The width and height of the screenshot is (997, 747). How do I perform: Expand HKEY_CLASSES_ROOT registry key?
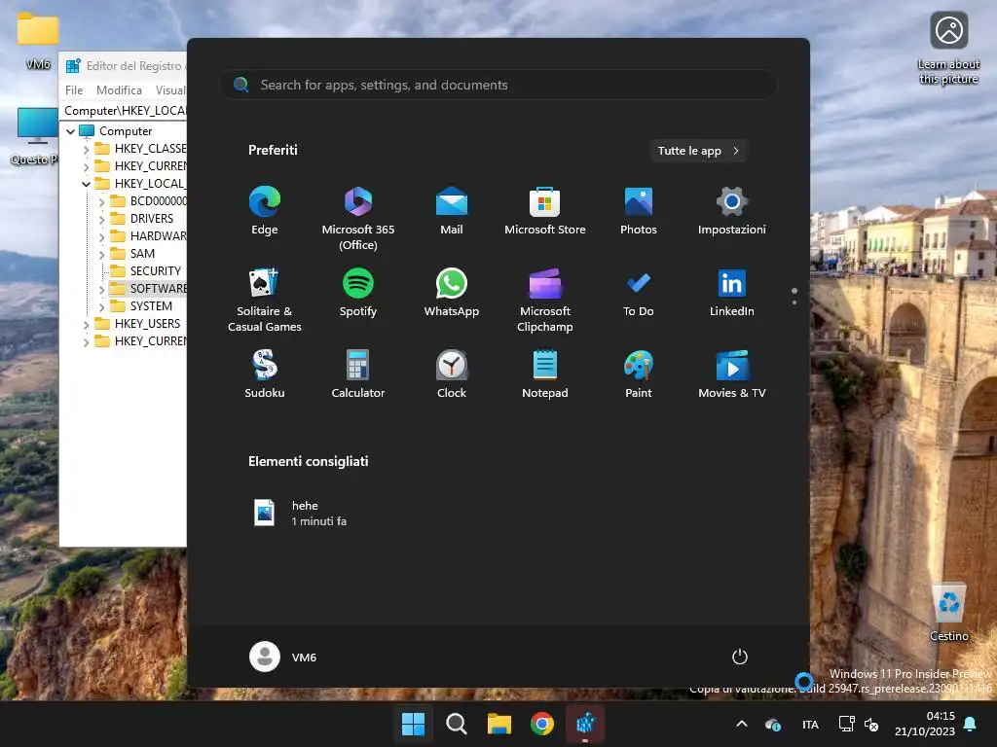click(x=86, y=149)
